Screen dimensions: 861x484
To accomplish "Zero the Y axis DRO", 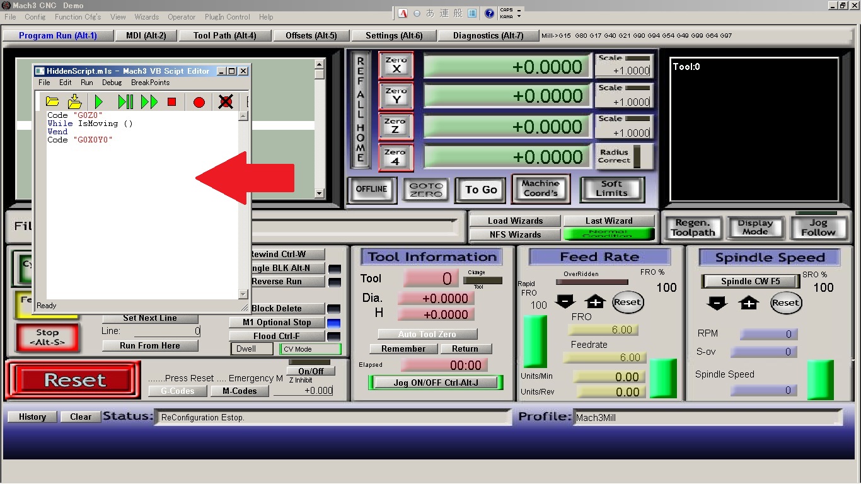I will pyautogui.click(x=396, y=96).
